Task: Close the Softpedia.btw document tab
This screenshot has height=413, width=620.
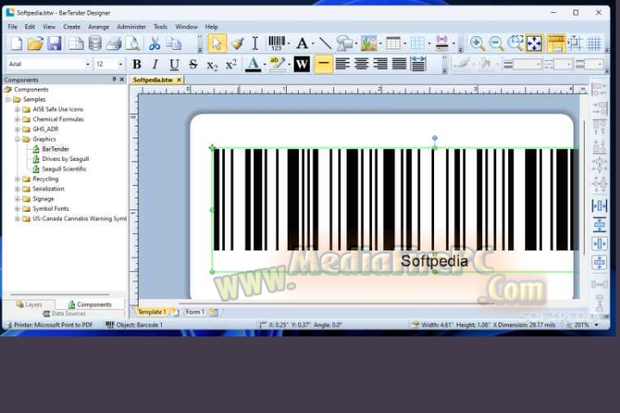Action: pyautogui.click(x=179, y=80)
